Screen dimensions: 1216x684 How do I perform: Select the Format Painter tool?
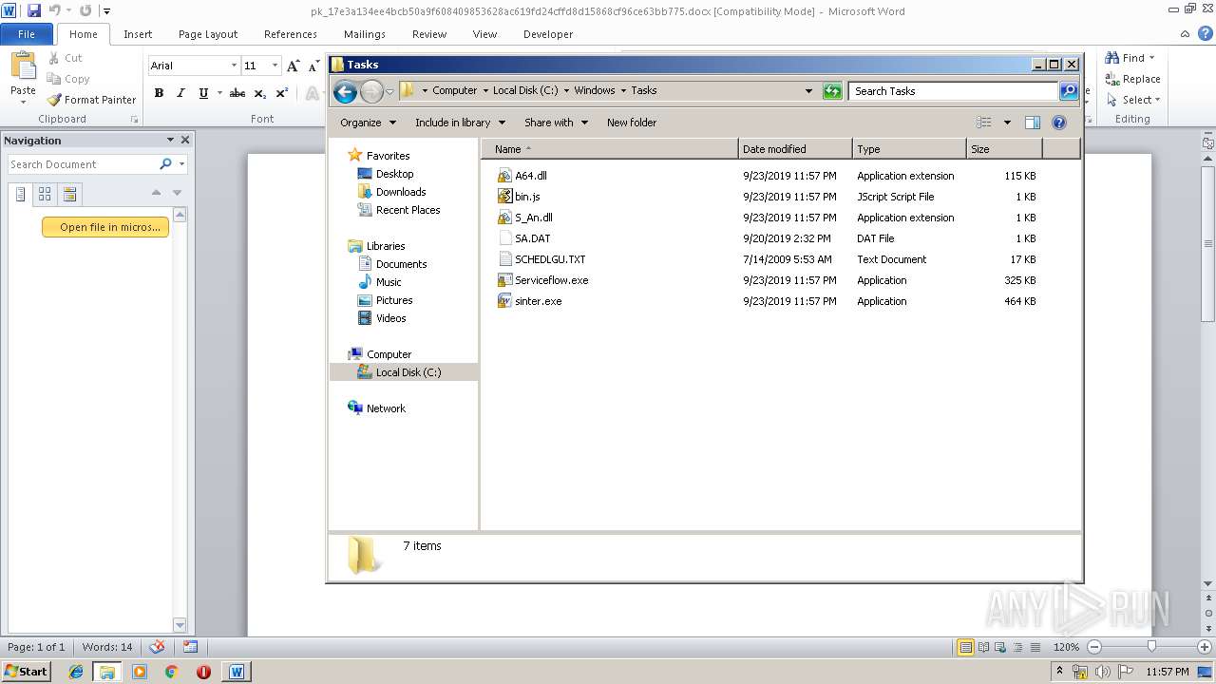tap(92, 100)
